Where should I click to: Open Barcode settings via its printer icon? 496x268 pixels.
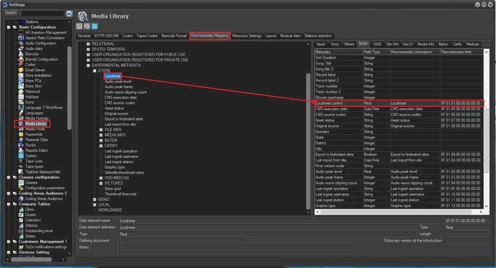(21, 54)
